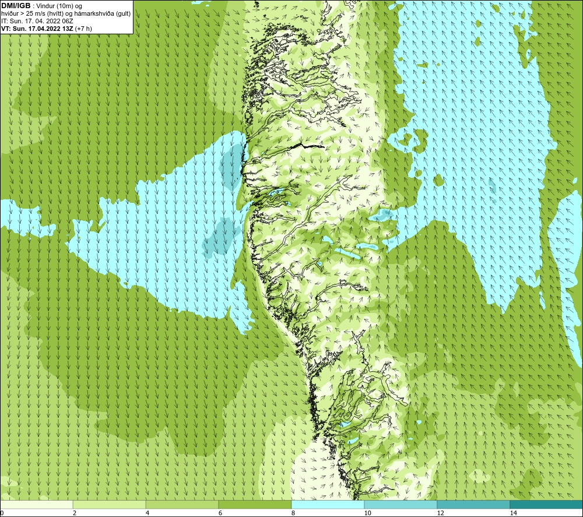Click the DMI/IGB title text

pos(16,6)
